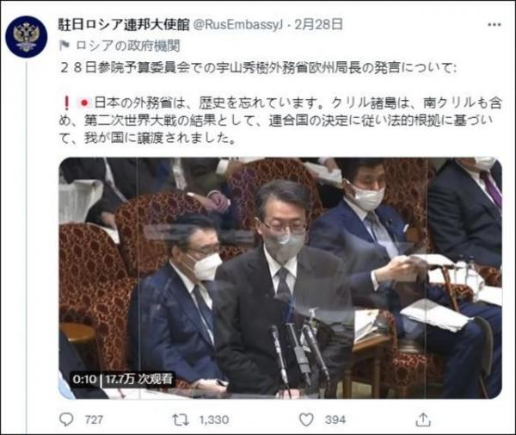View the 394 likes count
The width and height of the screenshot is (516, 435).
point(335,419)
